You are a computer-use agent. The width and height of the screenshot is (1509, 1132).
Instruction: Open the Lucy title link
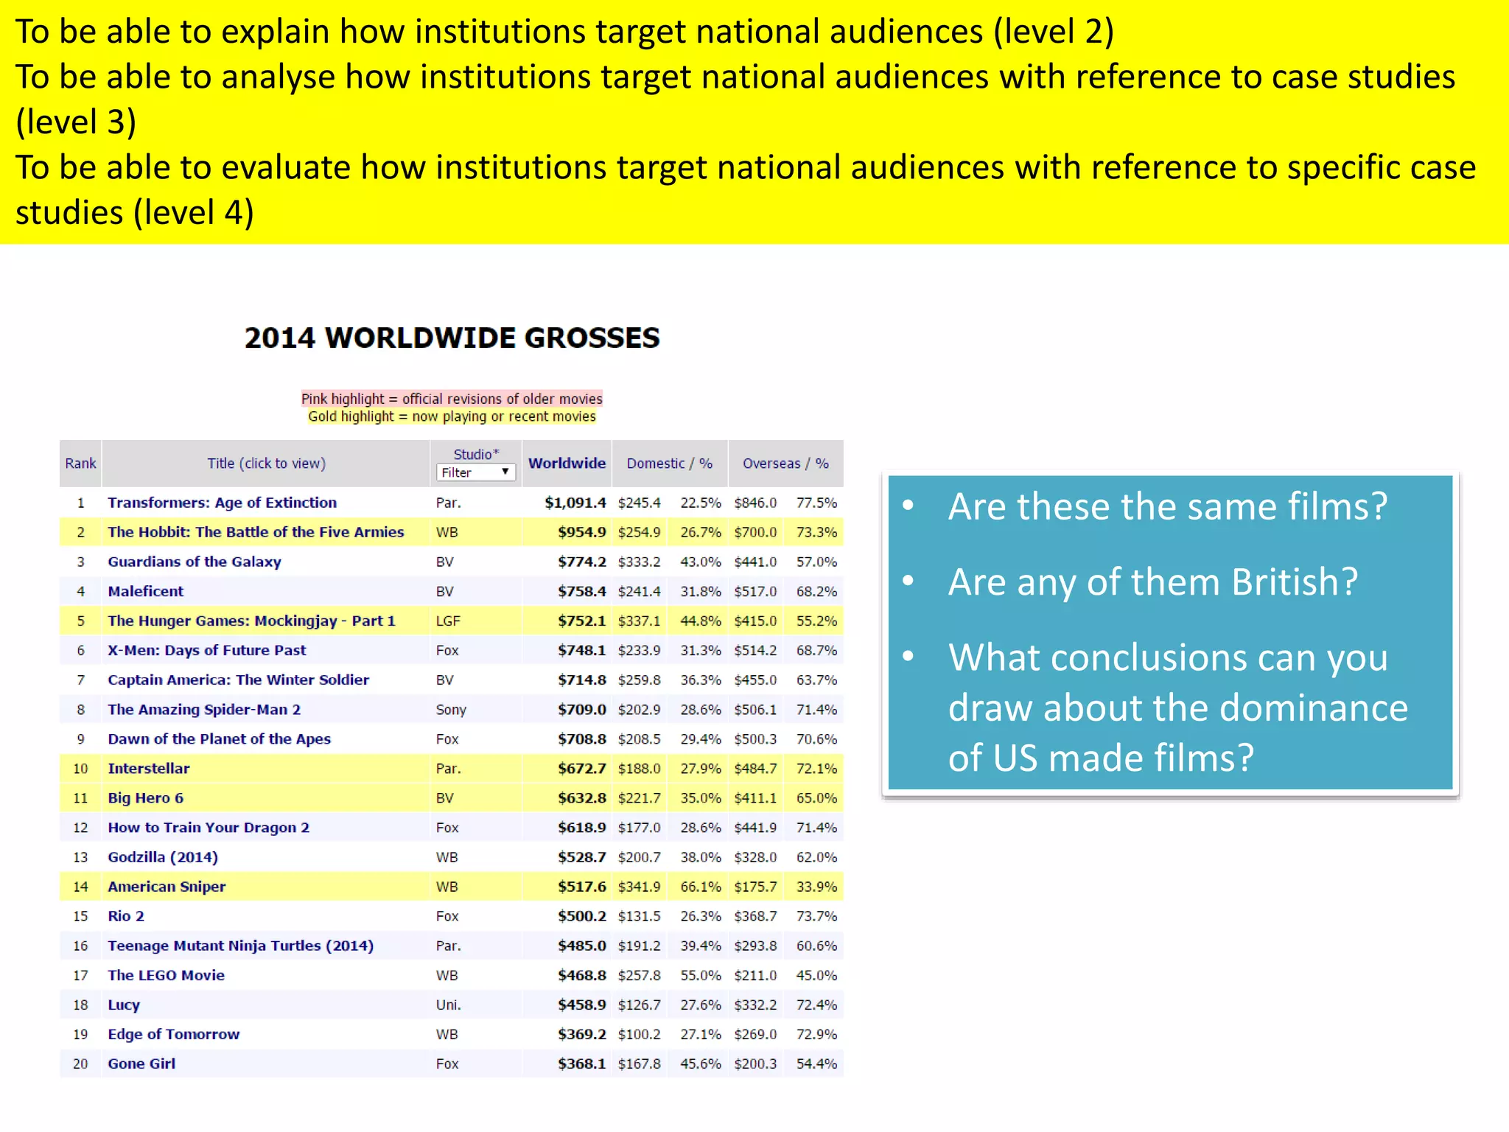pos(124,1005)
